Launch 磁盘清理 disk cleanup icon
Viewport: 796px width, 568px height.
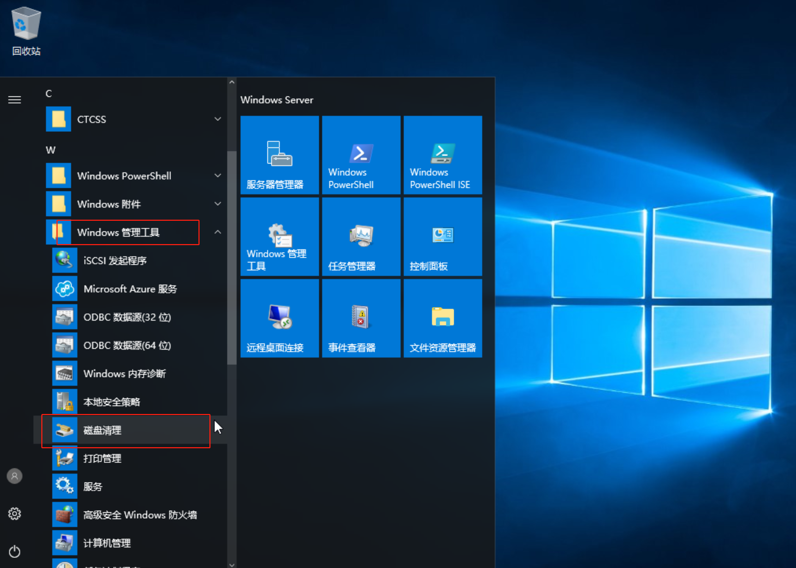(x=65, y=430)
